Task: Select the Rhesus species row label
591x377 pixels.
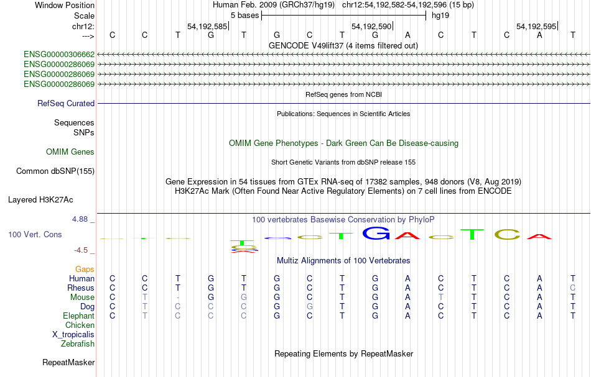Action: pyautogui.click(x=81, y=288)
